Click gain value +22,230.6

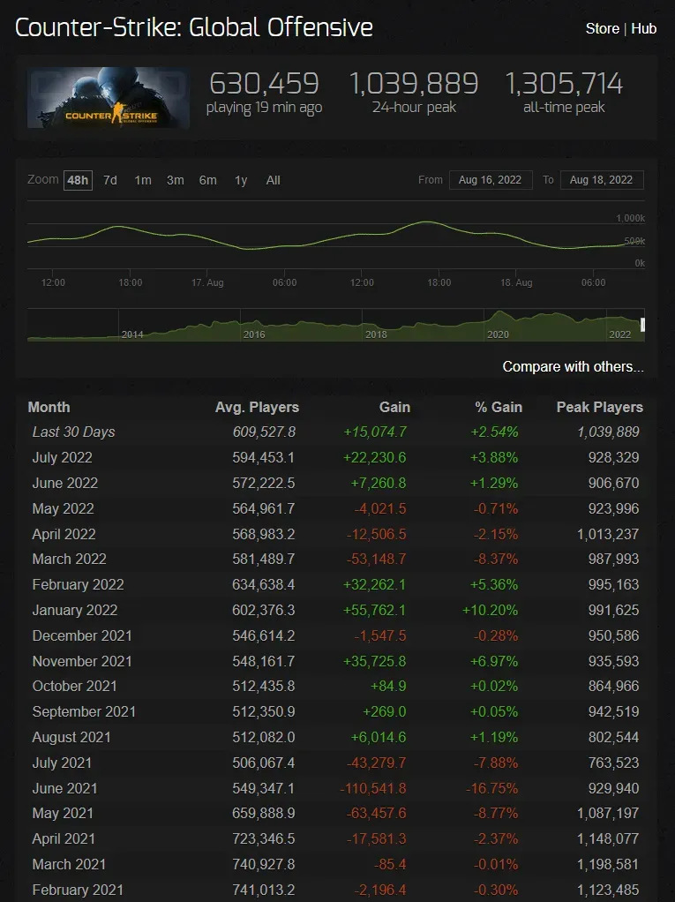point(374,457)
